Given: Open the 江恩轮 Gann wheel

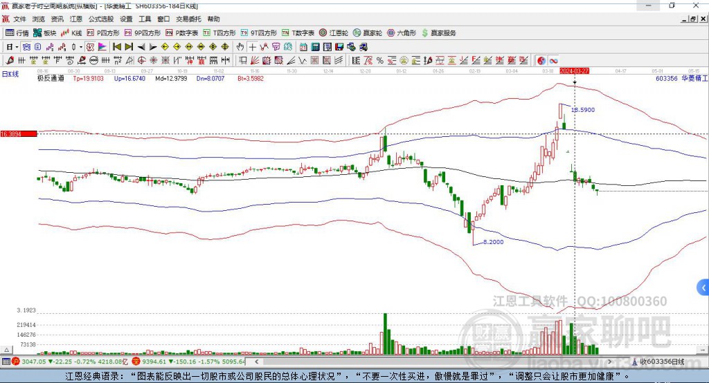Looking at the screenshot, I should tap(334, 33).
